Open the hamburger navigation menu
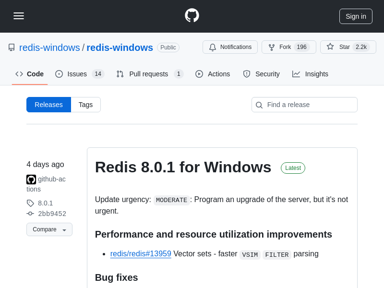 click(x=19, y=16)
